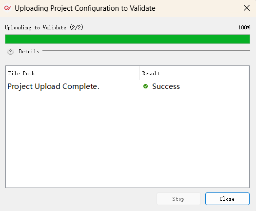Click the green Success checkmark icon
This screenshot has height=211, width=256.
pyautogui.click(x=145, y=86)
